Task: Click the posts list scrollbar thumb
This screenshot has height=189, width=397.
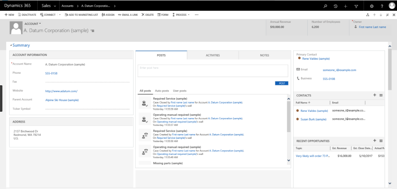Action: tap(289, 117)
